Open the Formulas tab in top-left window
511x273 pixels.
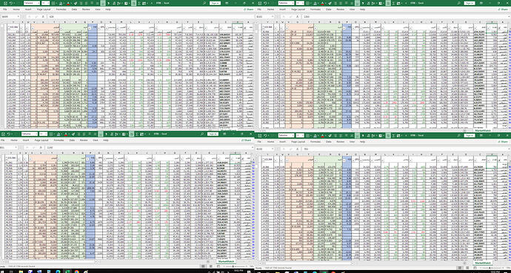61,10
